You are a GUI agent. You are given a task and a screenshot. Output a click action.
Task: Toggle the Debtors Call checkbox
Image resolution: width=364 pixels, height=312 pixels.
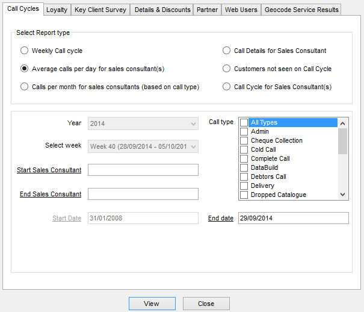[244, 177]
